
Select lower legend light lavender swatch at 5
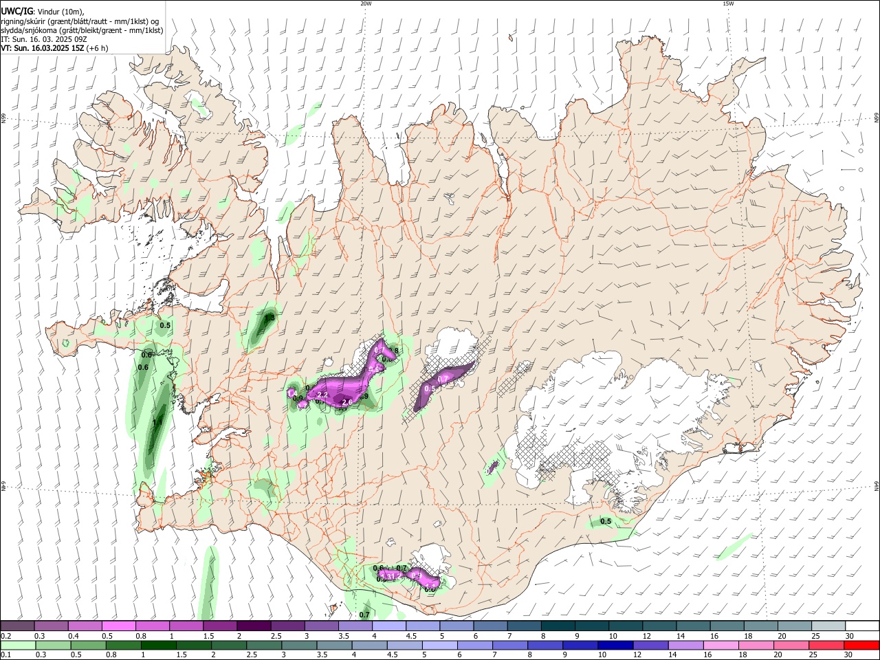[x=439, y=645]
